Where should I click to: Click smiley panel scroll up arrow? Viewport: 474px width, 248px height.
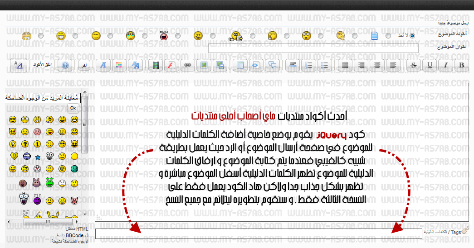click(85, 92)
